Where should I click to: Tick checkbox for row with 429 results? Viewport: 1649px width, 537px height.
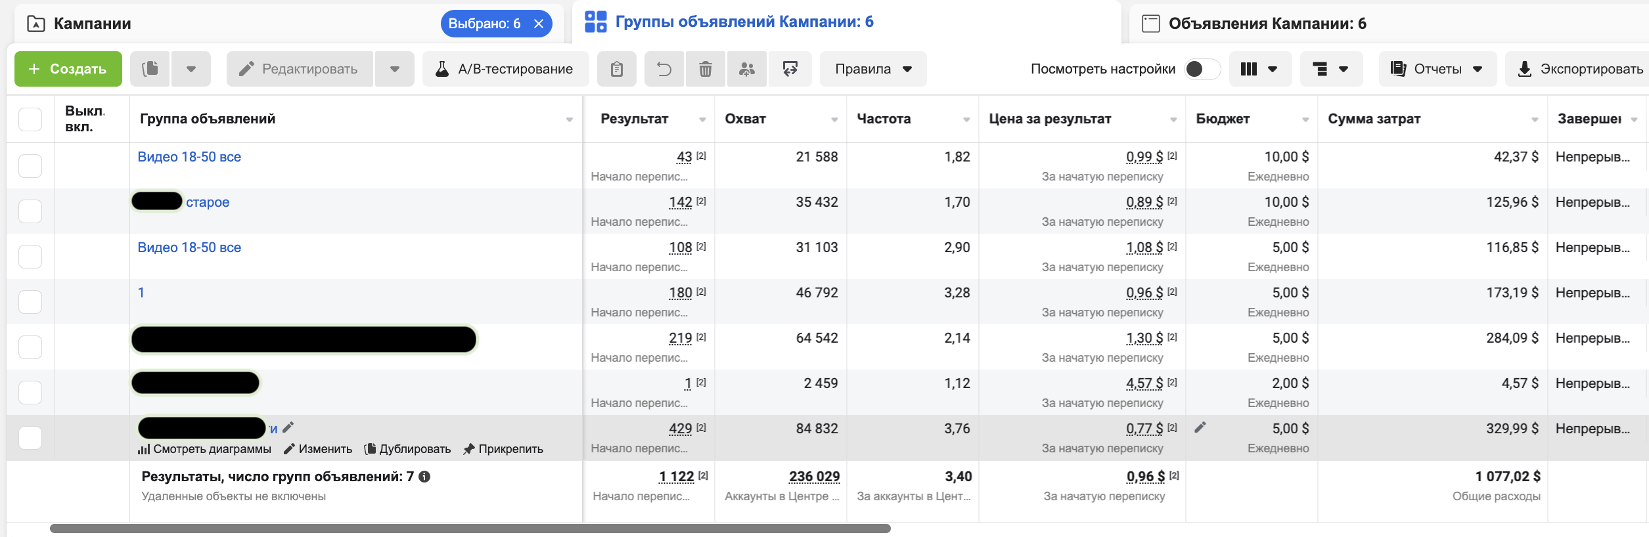[30, 438]
